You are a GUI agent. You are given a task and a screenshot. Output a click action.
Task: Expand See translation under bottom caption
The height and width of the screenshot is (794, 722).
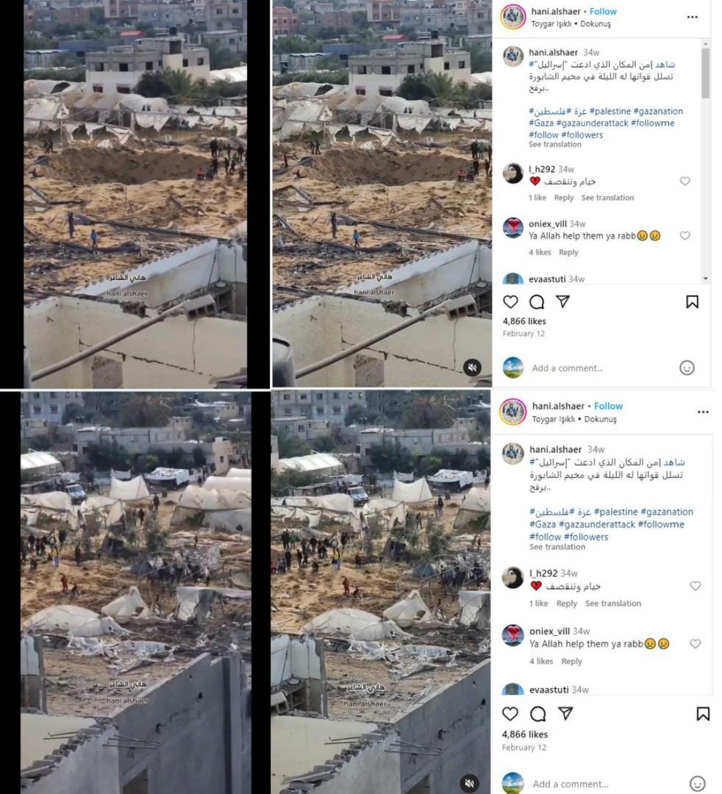point(557,547)
